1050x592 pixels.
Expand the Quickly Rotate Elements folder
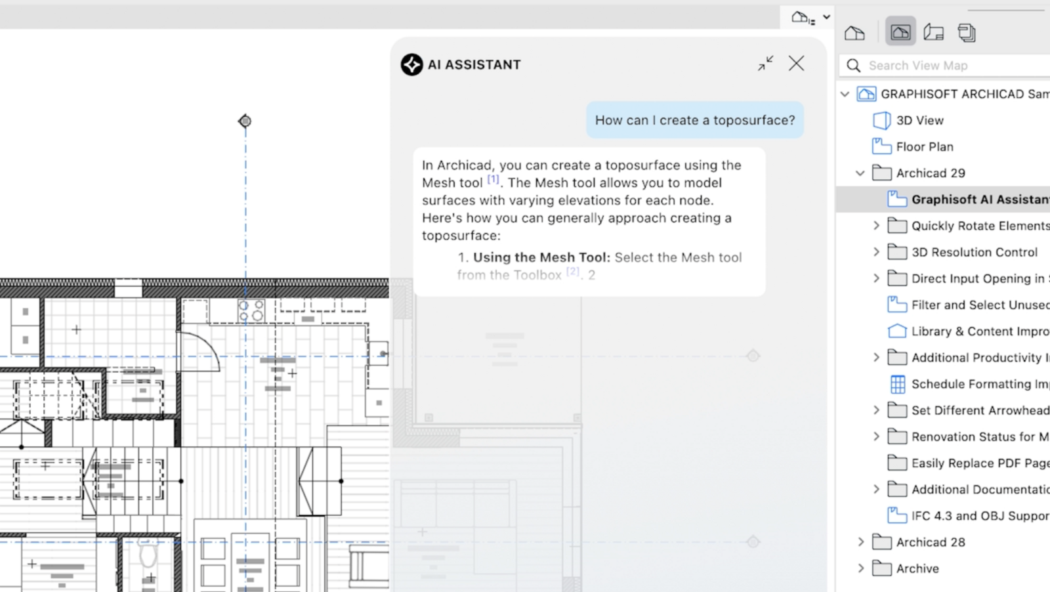click(876, 226)
